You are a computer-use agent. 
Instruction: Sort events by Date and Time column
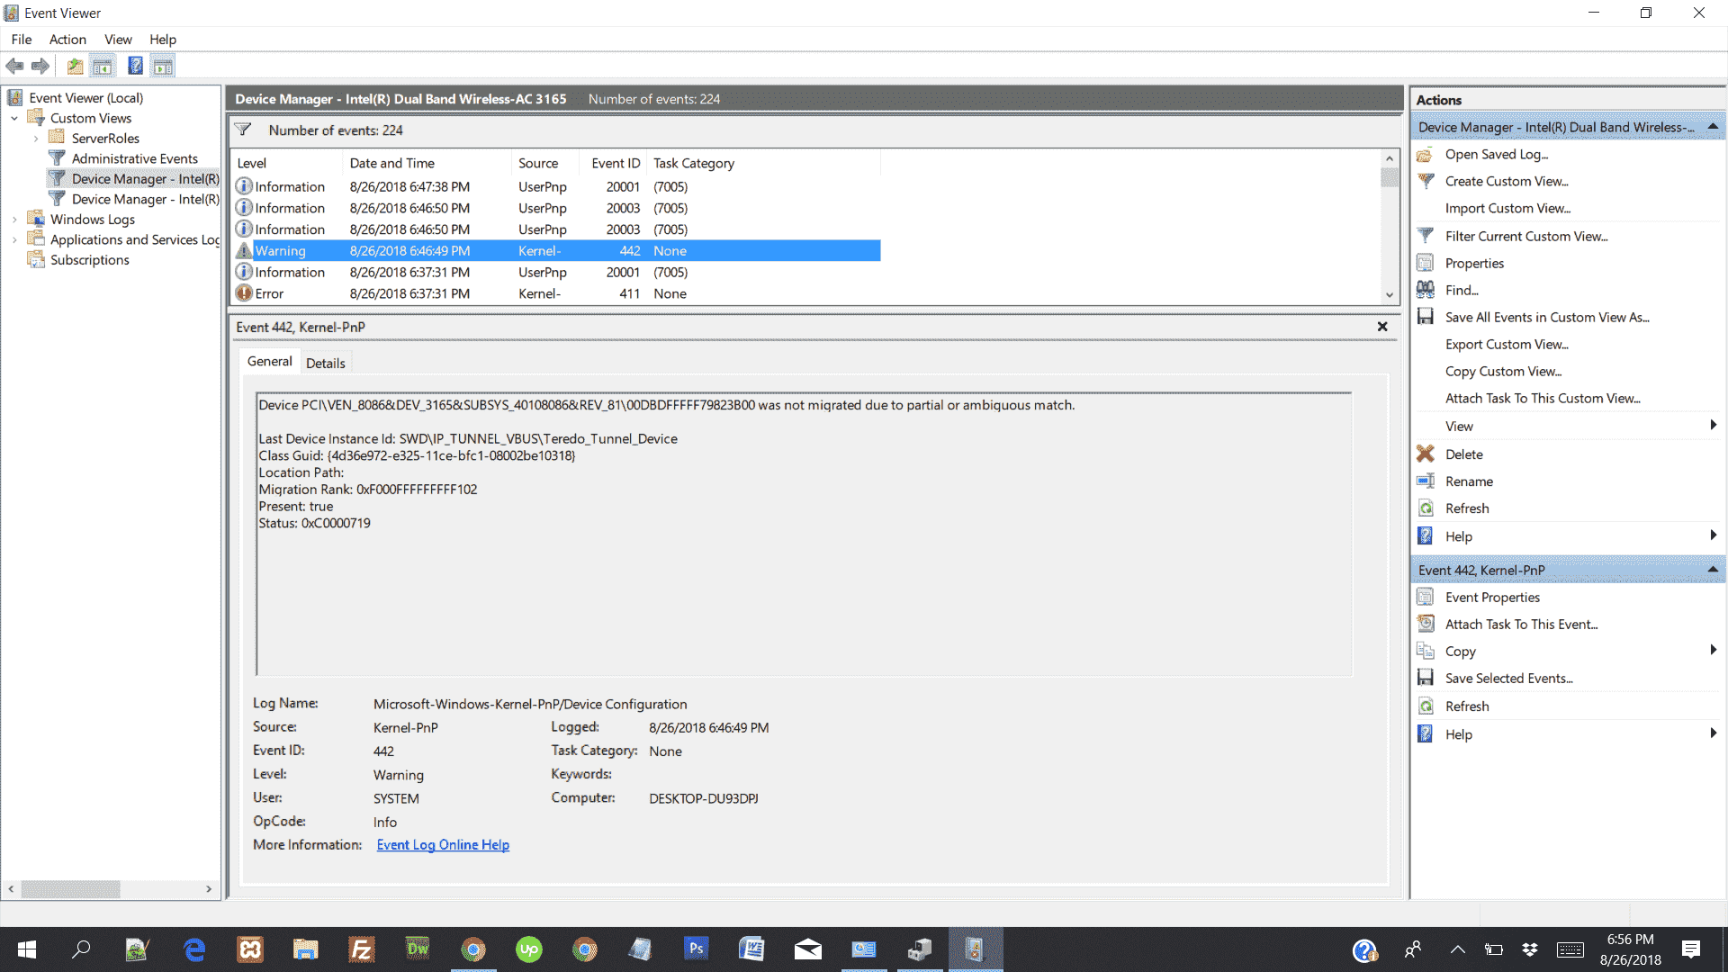[x=427, y=163]
